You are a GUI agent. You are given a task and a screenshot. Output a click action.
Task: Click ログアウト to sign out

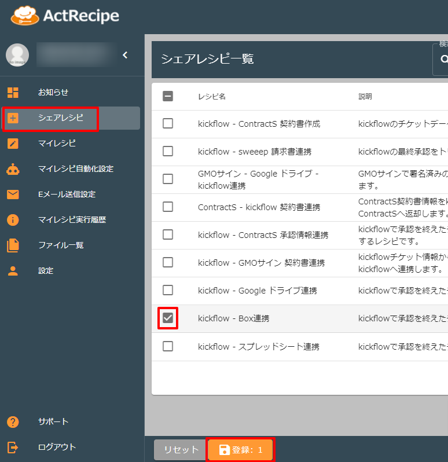(x=71, y=448)
